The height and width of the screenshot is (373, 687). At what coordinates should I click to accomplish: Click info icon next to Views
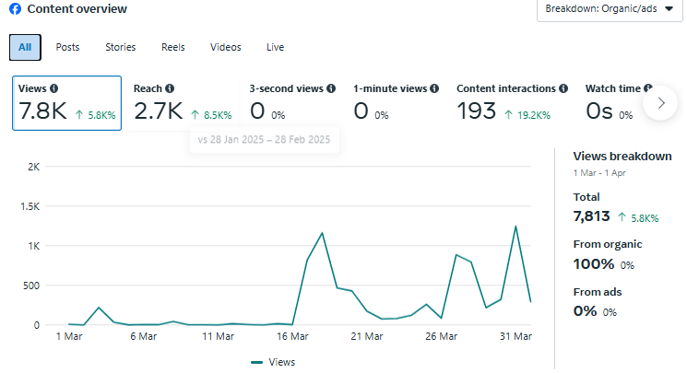(53, 88)
